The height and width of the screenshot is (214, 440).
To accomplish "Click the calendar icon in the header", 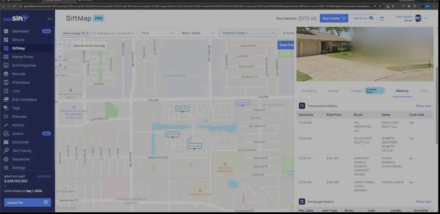I will (382, 19).
